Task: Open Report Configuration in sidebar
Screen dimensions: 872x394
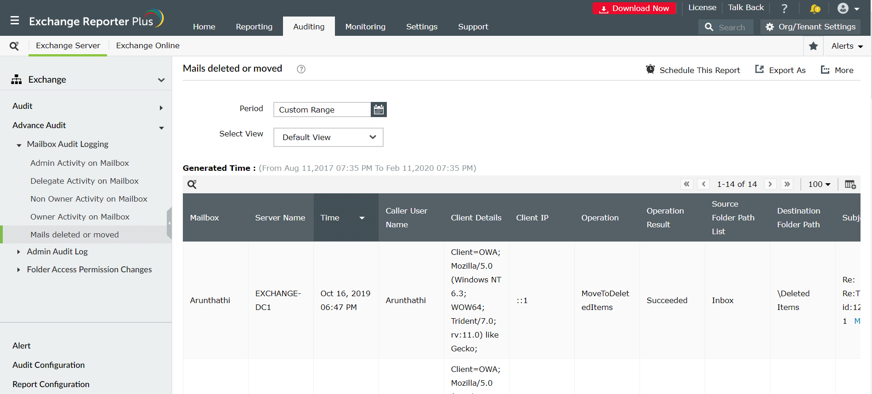Action: tap(51, 384)
